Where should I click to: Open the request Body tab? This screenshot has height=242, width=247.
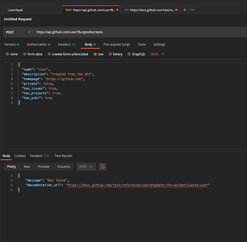pyautogui.click(x=90, y=45)
